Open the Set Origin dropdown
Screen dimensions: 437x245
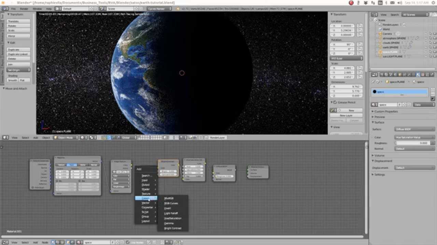pyautogui.click(x=18, y=70)
